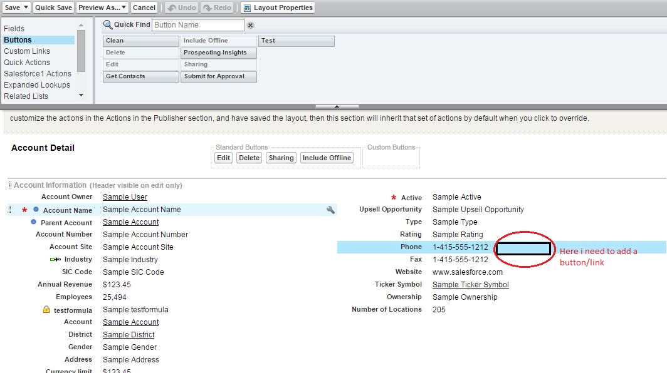Viewport: 667px width, 373px height.
Task: Click the Sample User link
Action: click(x=125, y=197)
